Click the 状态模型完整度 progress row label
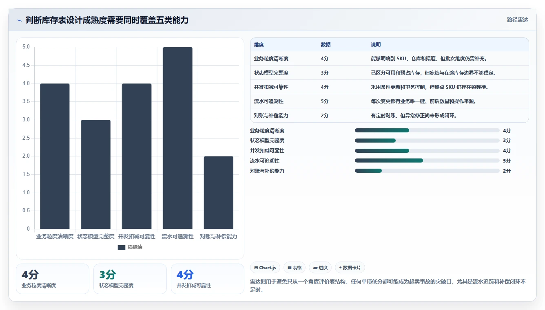Viewport: 545px width, 310px height. pyautogui.click(x=267, y=141)
